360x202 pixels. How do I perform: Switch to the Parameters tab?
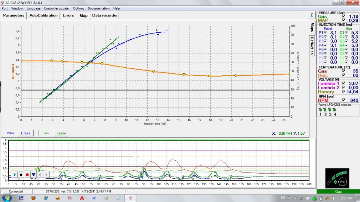pyautogui.click(x=14, y=15)
